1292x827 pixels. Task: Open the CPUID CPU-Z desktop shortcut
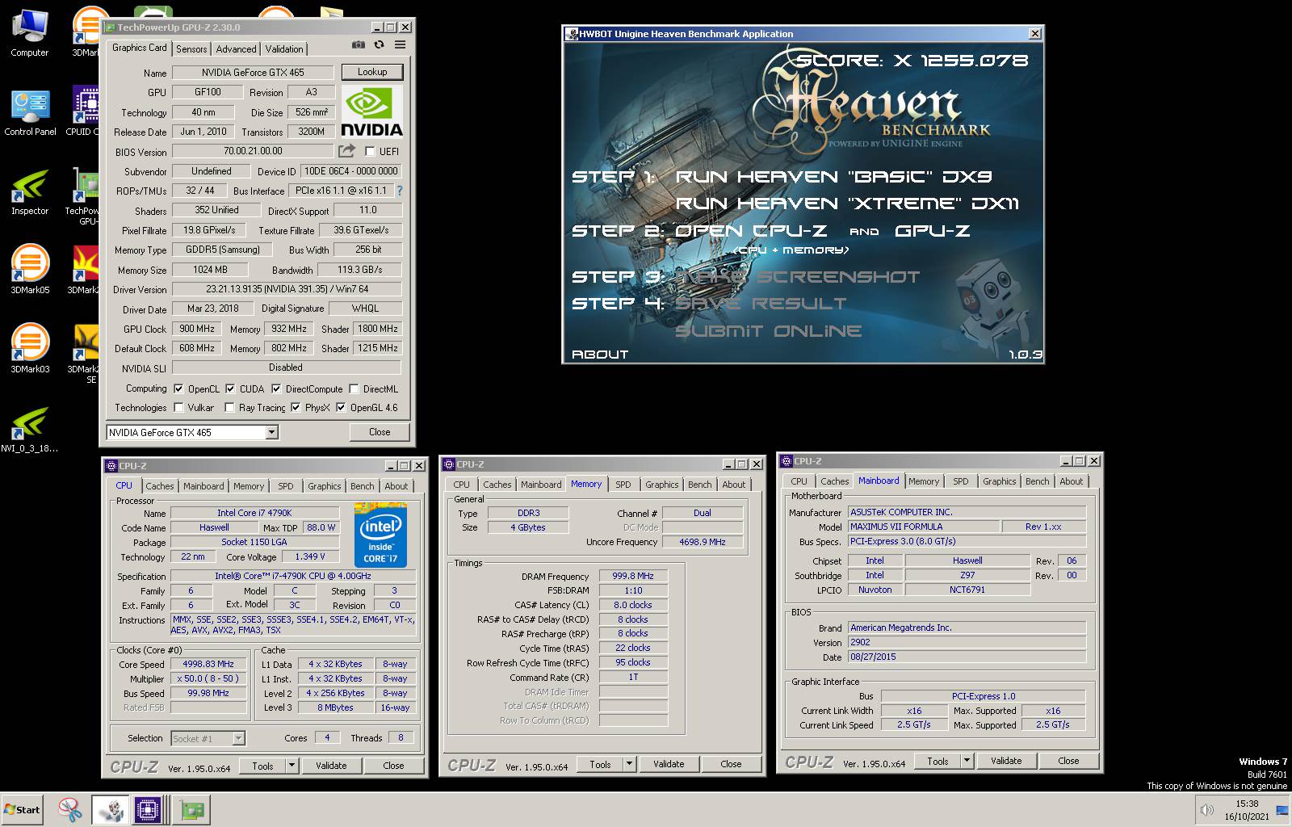[x=84, y=111]
